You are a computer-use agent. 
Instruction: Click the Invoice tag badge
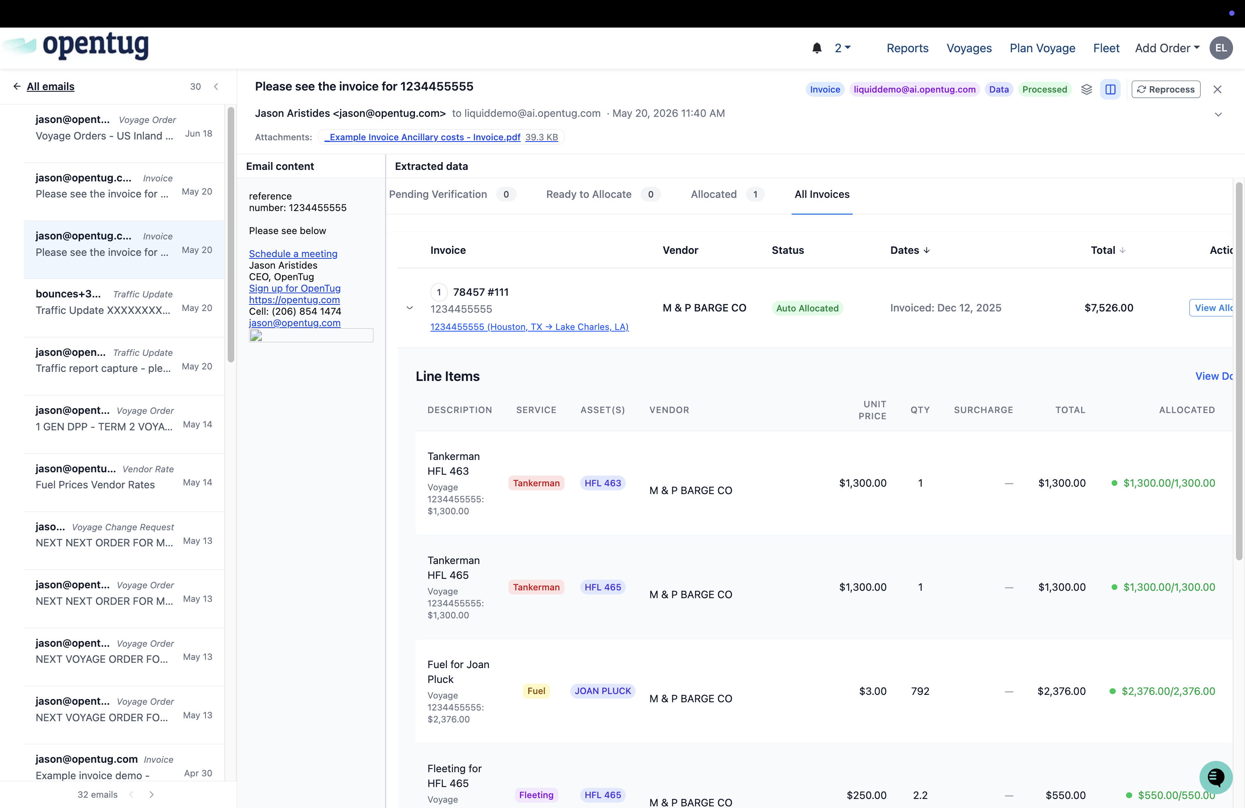click(x=825, y=89)
